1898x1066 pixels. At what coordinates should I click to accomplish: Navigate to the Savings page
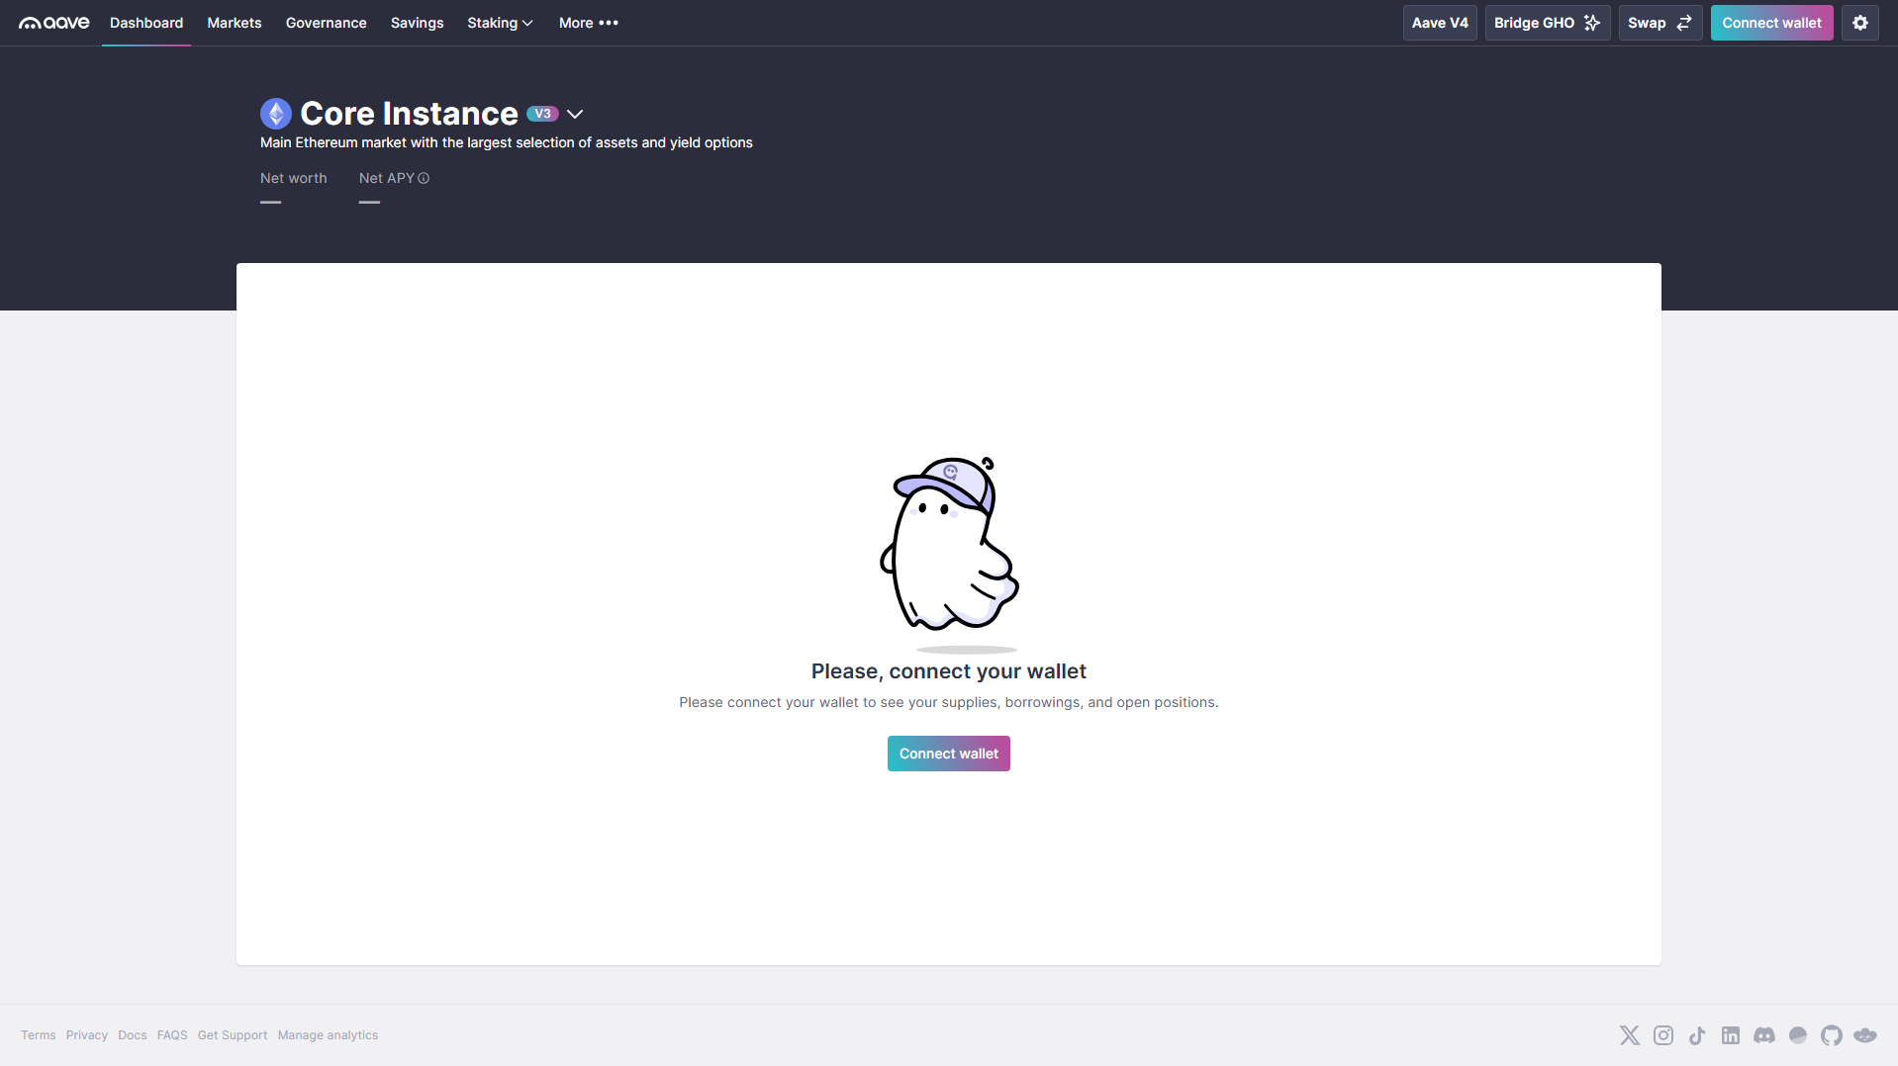tap(417, 23)
